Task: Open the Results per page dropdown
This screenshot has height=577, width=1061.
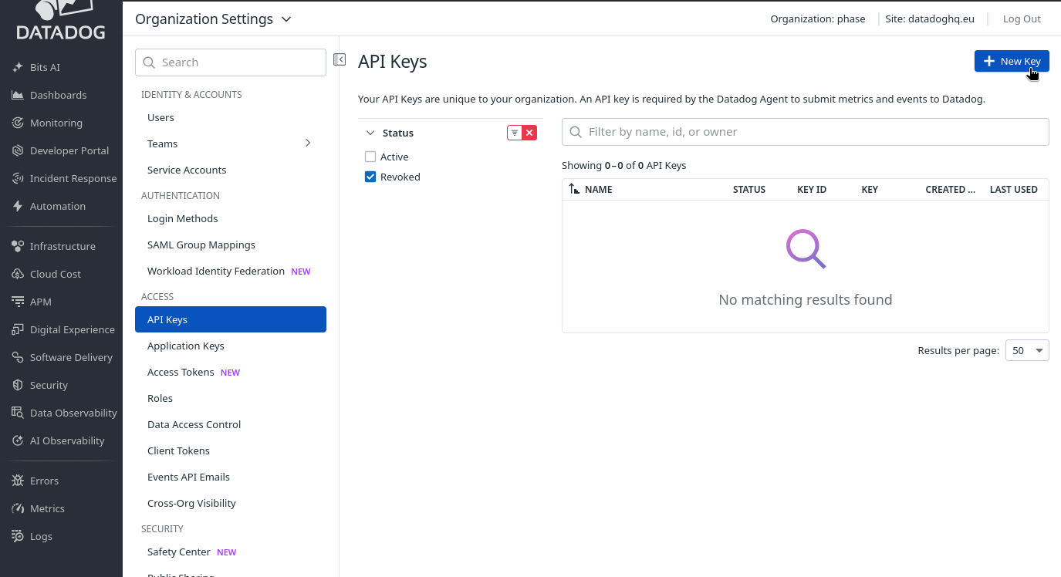Action: (1027, 350)
